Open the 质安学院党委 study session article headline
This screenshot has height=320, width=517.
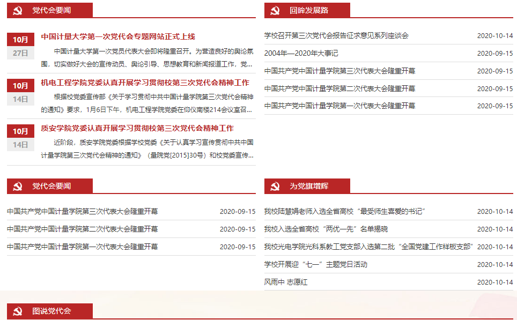click(x=137, y=129)
